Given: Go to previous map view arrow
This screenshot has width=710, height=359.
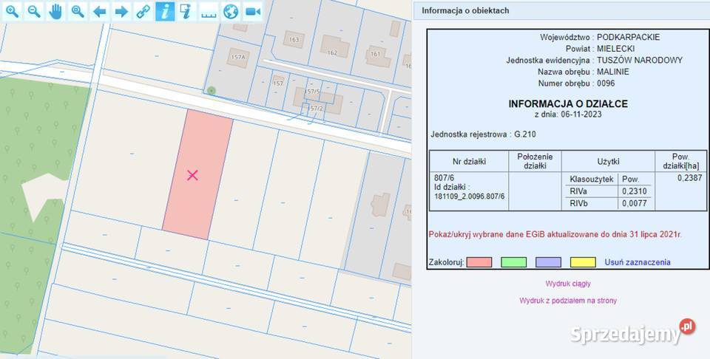Looking at the screenshot, I should coord(99,11).
